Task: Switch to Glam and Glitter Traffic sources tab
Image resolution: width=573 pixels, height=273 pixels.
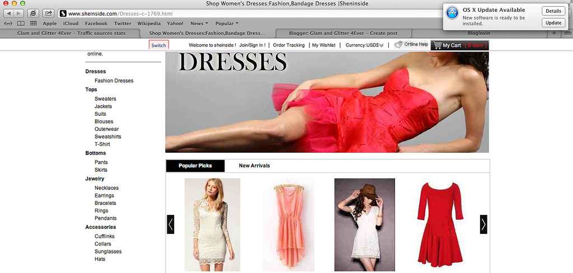Action: pos(71,33)
